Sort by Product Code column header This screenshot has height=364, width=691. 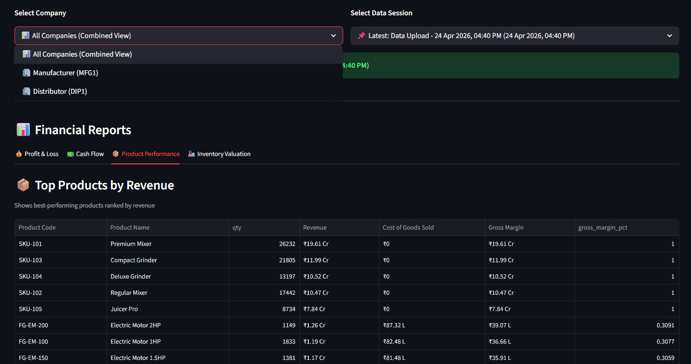tap(60, 227)
